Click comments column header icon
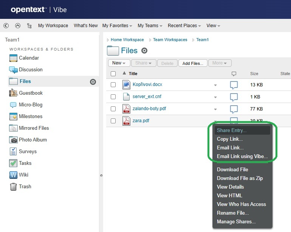The height and width of the screenshot is (232, 291). pos(234,74)
